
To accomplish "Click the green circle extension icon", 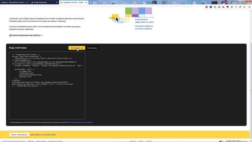I will pyautogui.click(x=240, y=7).
